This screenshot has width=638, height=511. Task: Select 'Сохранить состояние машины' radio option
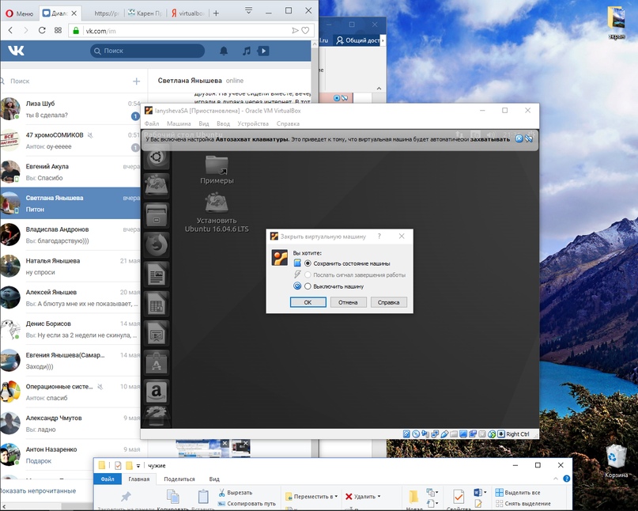308,263
